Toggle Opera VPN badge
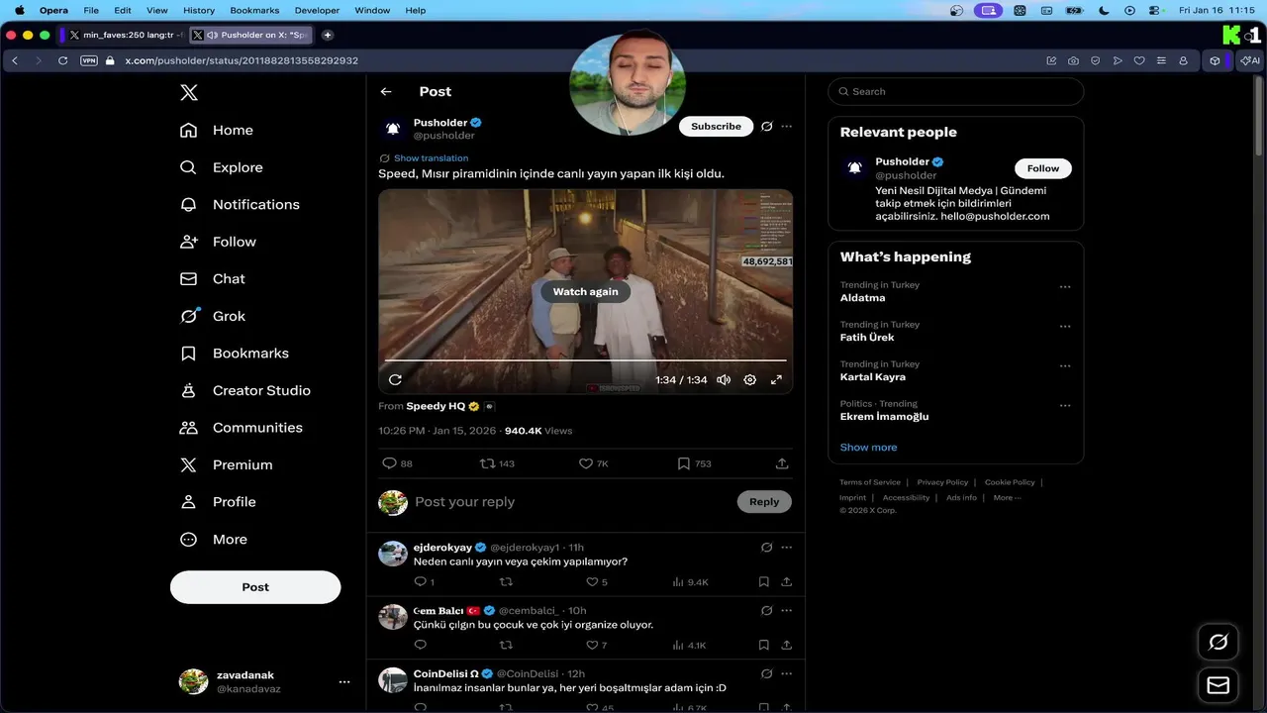The width and height of the screenshot is (1267, 713). click(89, 60)
